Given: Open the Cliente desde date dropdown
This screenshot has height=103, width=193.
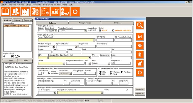Looking at the screenshot, I should click(x=56, y=31).
